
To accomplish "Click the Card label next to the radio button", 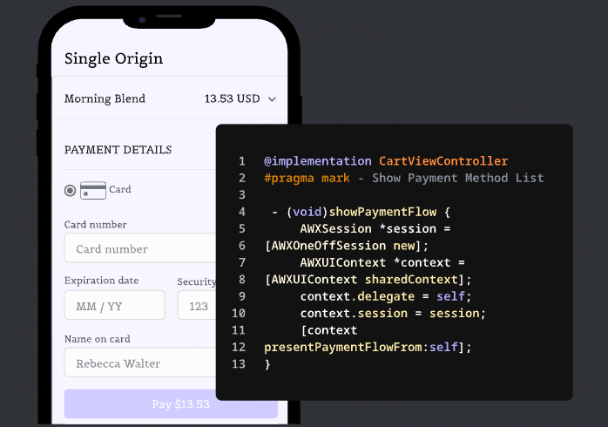I will click(120, 189).
